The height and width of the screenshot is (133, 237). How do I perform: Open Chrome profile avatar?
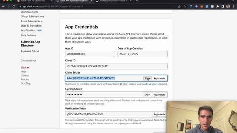(228, 6)
